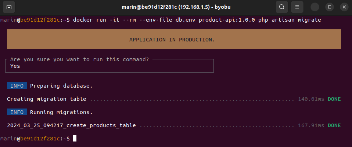The width and height of the screenshot is (352, 147).
Task: Maximize the terminal window
Action: (x=330, y=7)
